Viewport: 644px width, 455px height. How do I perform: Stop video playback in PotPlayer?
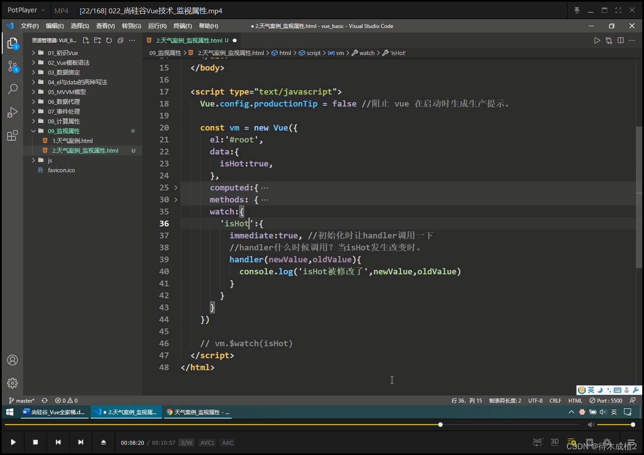point(36,442)
